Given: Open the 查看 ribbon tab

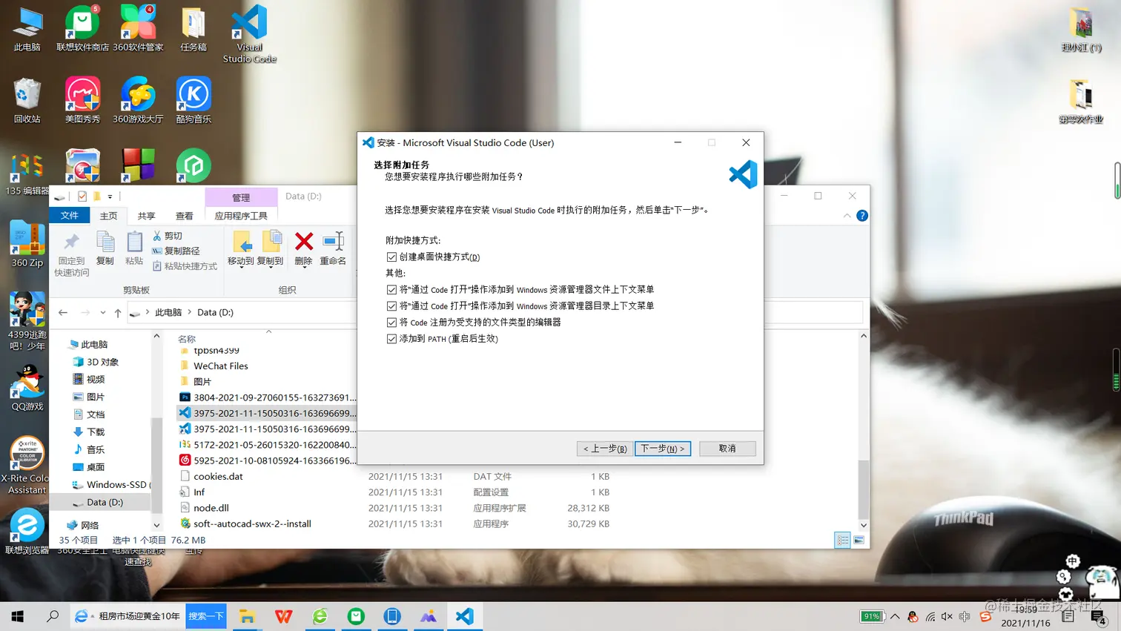Looking at the screenshot, I should pos(184,216).
